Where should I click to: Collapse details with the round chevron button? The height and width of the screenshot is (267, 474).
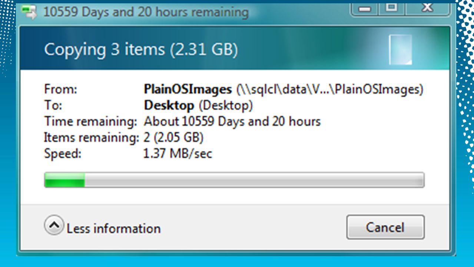click(x=54, y=225)
